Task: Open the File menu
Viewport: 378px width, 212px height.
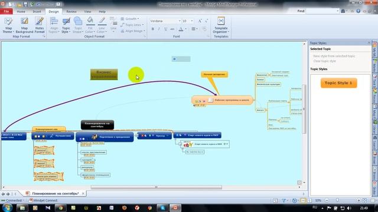Action: 6,11
